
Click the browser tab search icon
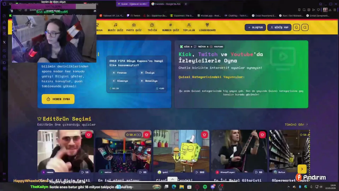click(320, 4)
